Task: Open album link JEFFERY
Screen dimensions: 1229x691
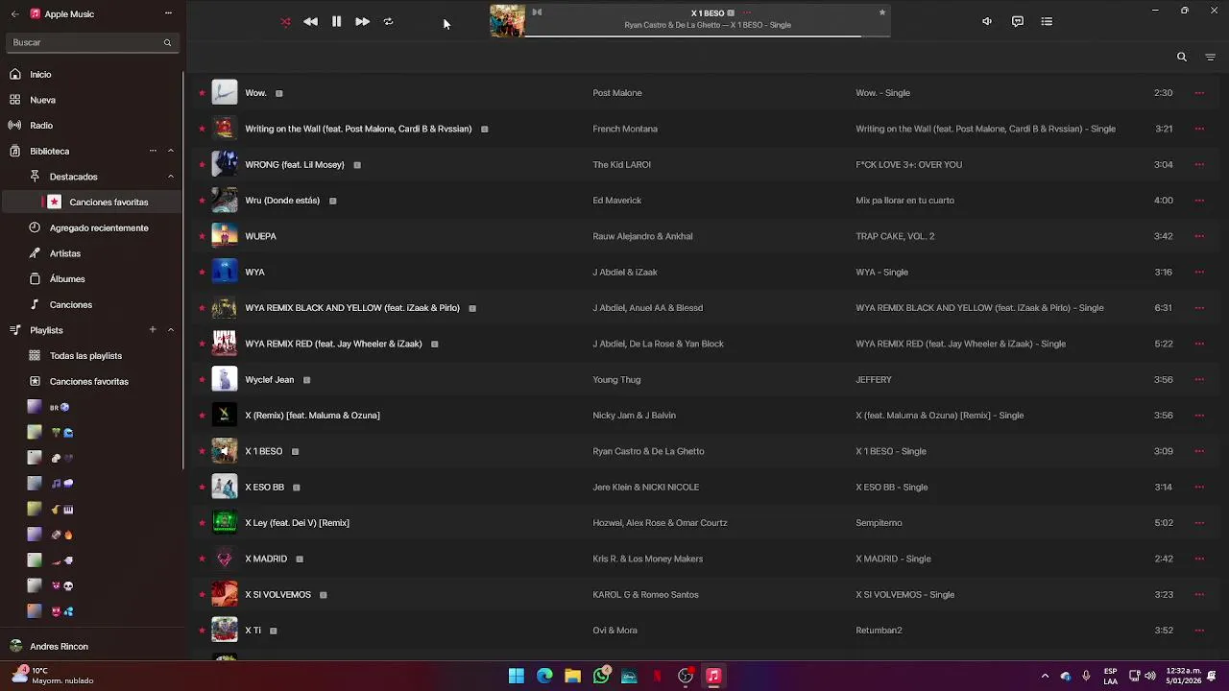Action: click(x=874, y=379)
